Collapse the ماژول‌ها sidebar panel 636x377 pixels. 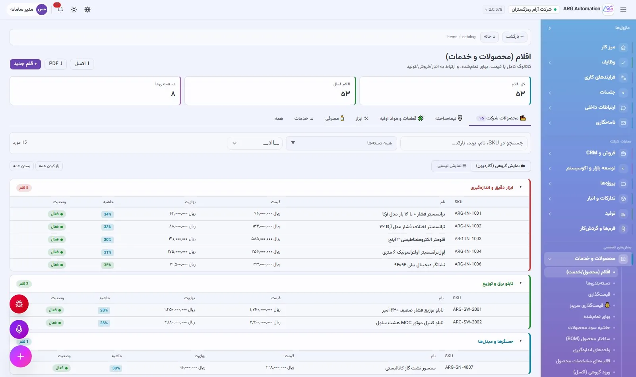click(x=549, y=28)
